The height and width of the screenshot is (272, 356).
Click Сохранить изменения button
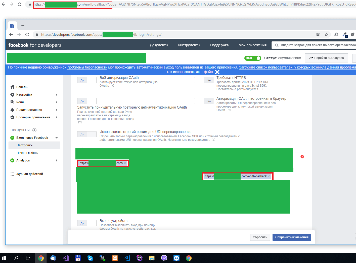(292, 237)
